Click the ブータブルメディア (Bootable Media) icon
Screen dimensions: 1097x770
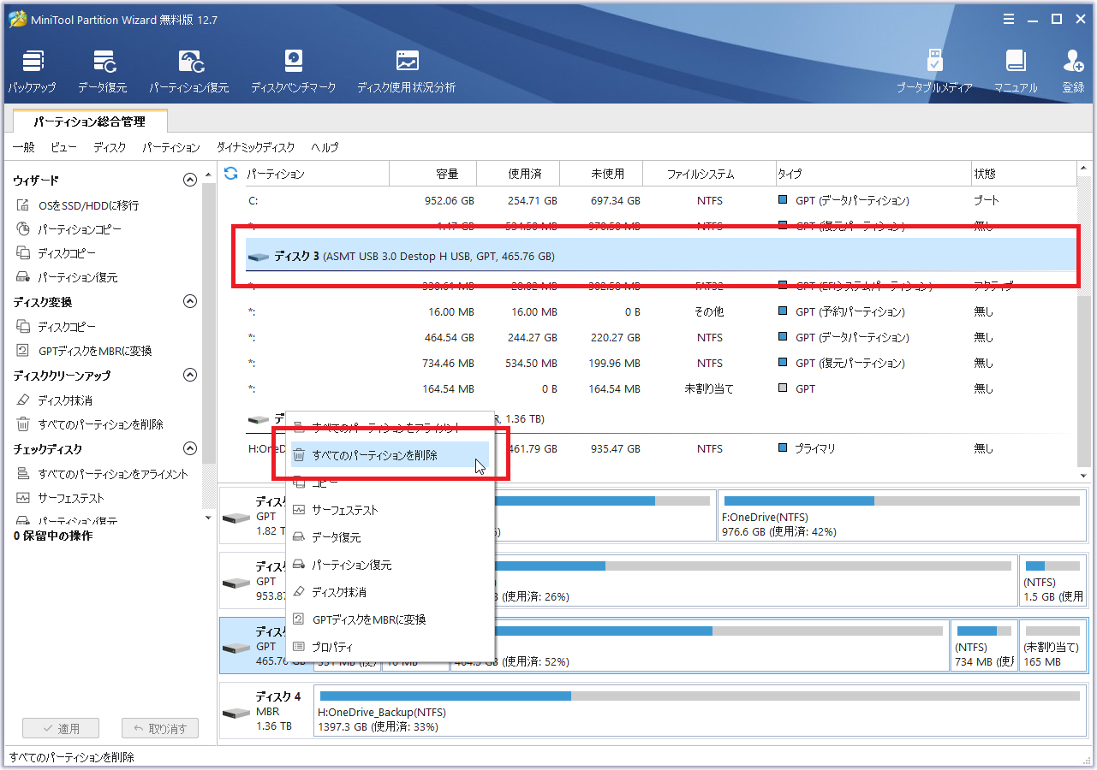coord(934,70)
